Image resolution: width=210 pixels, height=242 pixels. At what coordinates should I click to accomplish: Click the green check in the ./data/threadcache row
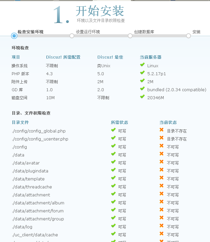pyautogui.click(x=113, y=186)
